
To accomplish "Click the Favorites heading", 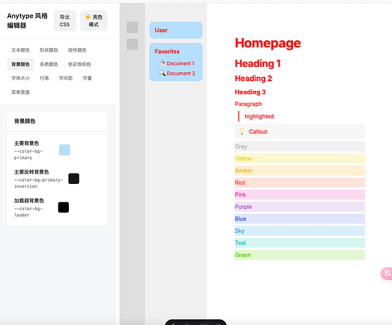I will coord(167,51).
